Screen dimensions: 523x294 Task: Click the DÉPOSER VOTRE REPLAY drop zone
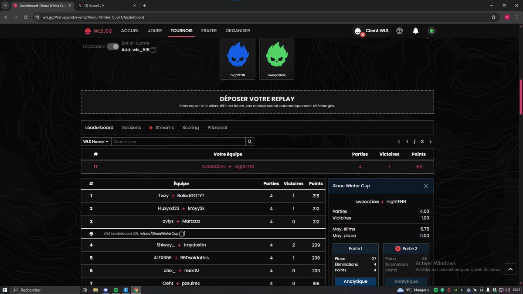(x=257, y=102)
